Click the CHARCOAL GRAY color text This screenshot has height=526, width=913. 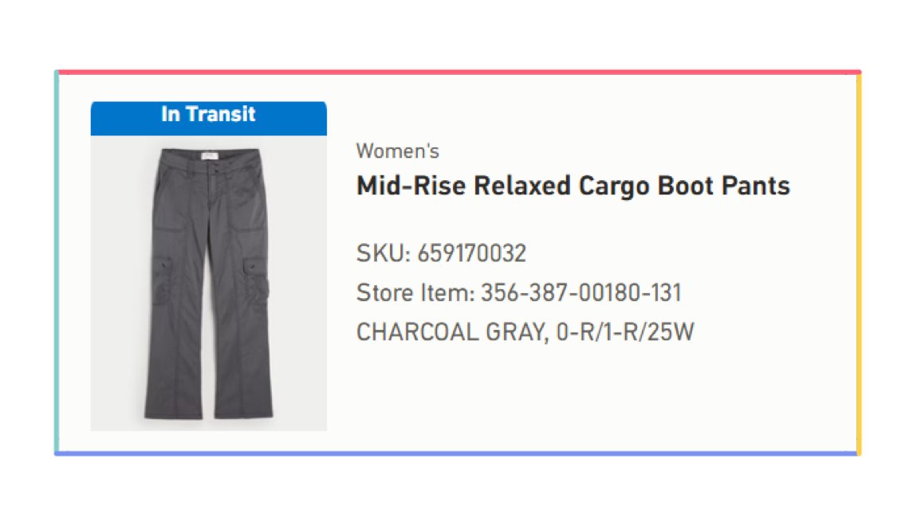[x=452, y=332]
